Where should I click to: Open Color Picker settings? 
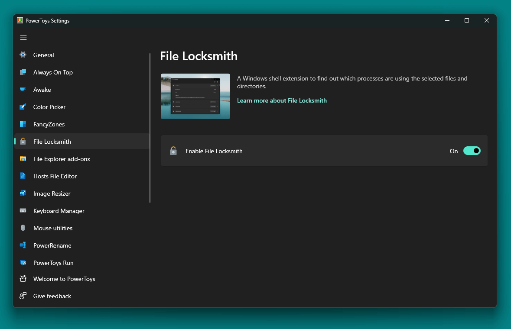82,107
